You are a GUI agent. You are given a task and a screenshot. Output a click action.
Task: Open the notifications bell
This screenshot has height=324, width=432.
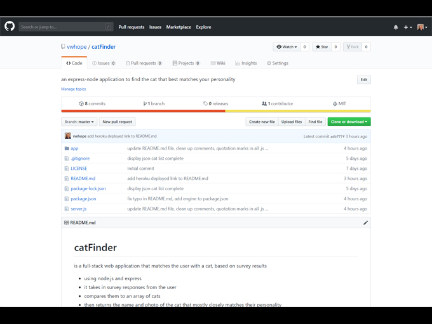[x=396, y=27]
